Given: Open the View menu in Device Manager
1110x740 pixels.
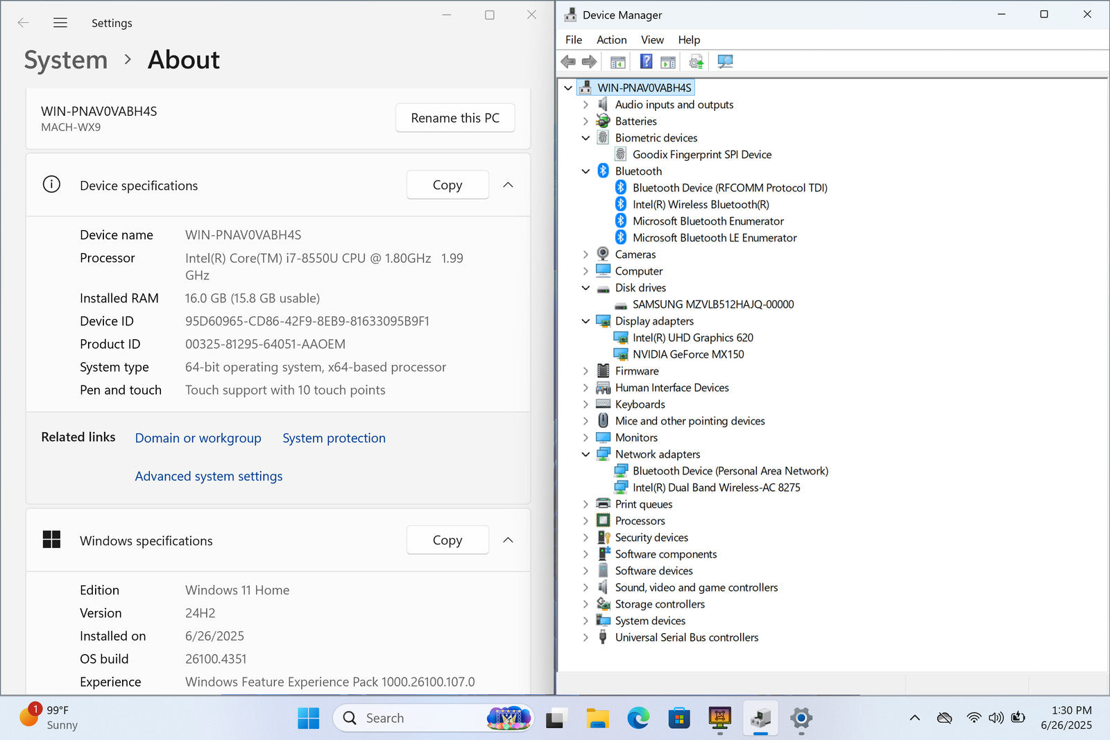Looking at the screenshot, I should 651,40.
